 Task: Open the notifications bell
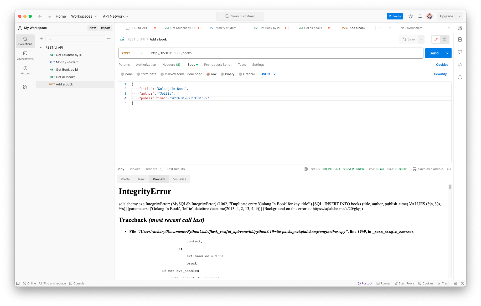[x=420, y=16]
